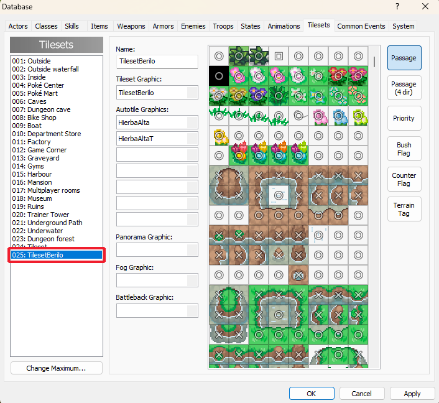439x403 pixels.
Task: Select the Terrain Tag mode
Action: tap(404, 210)
